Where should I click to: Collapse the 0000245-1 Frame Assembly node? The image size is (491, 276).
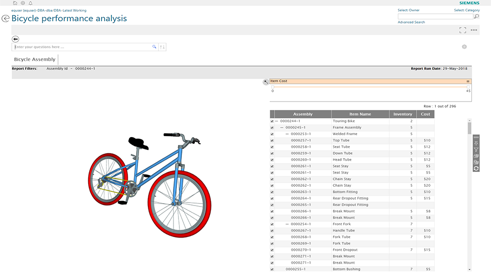[x=282, y=127]
